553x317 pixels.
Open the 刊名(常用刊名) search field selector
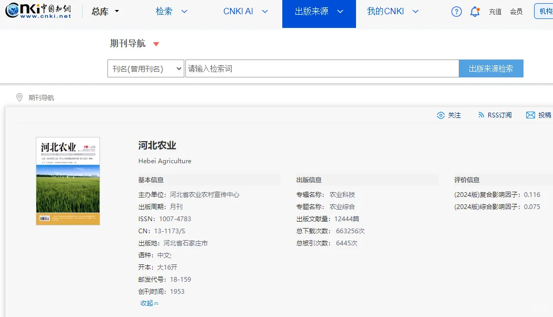[x=145, y=68]
